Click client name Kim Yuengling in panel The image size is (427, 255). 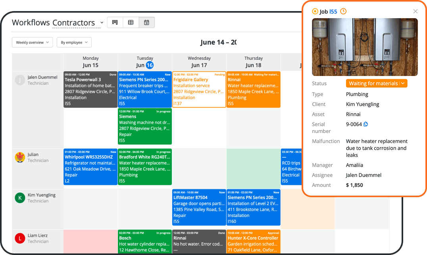click(x=362, y=105)
